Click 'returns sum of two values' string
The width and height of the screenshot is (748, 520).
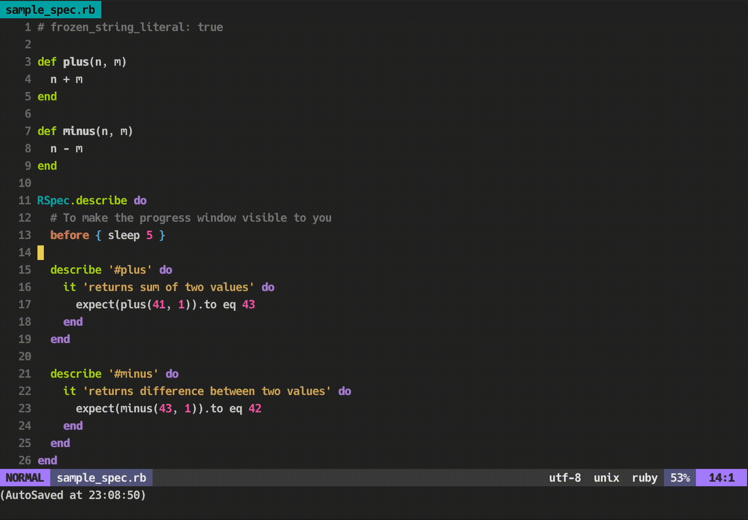[x=169, y=287]
